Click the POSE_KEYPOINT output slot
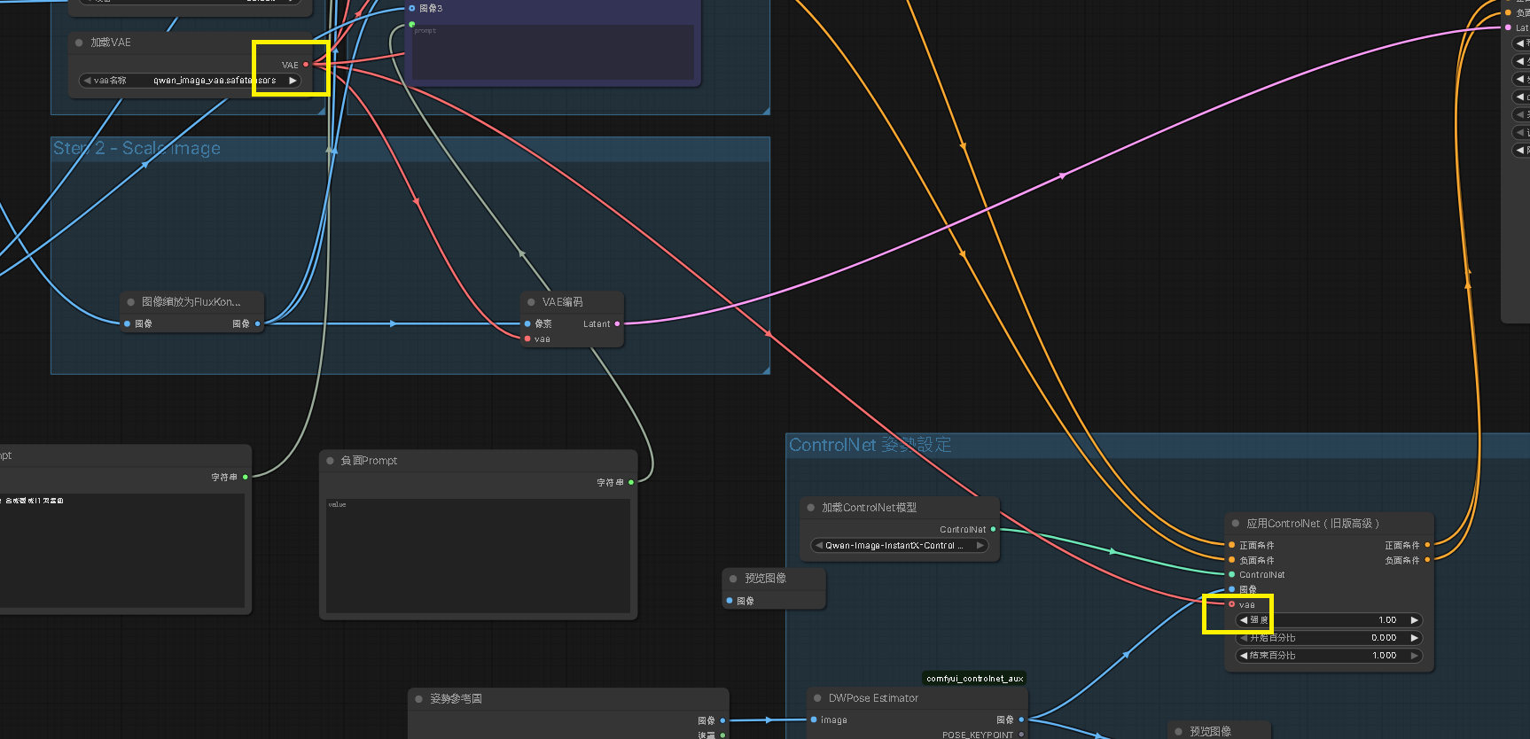Image resolution: width=1530 pixels, height=739 pixels. (x=1021, y=735)
